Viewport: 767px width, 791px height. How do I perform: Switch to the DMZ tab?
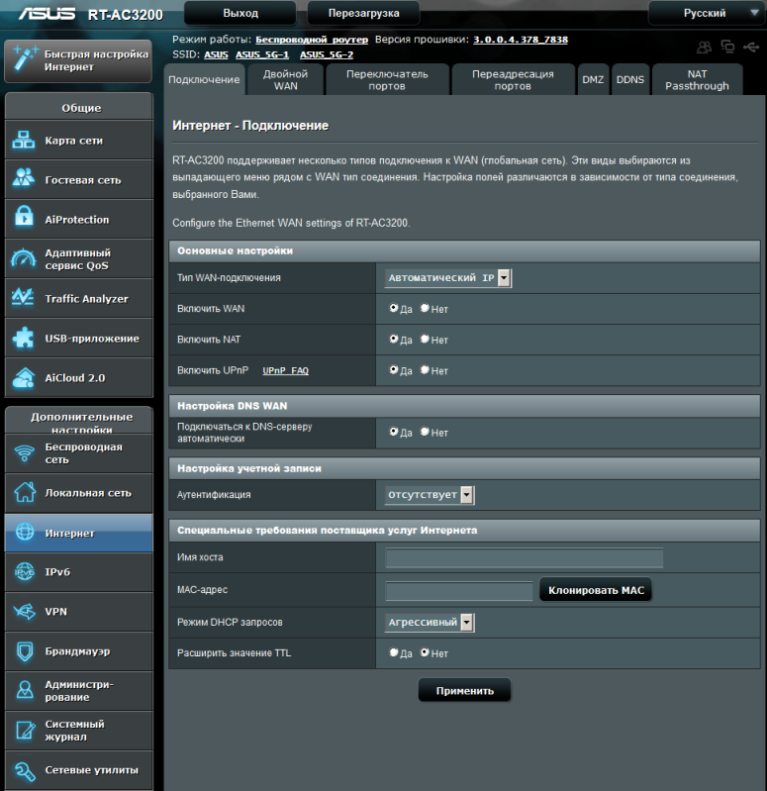(593, 80)
